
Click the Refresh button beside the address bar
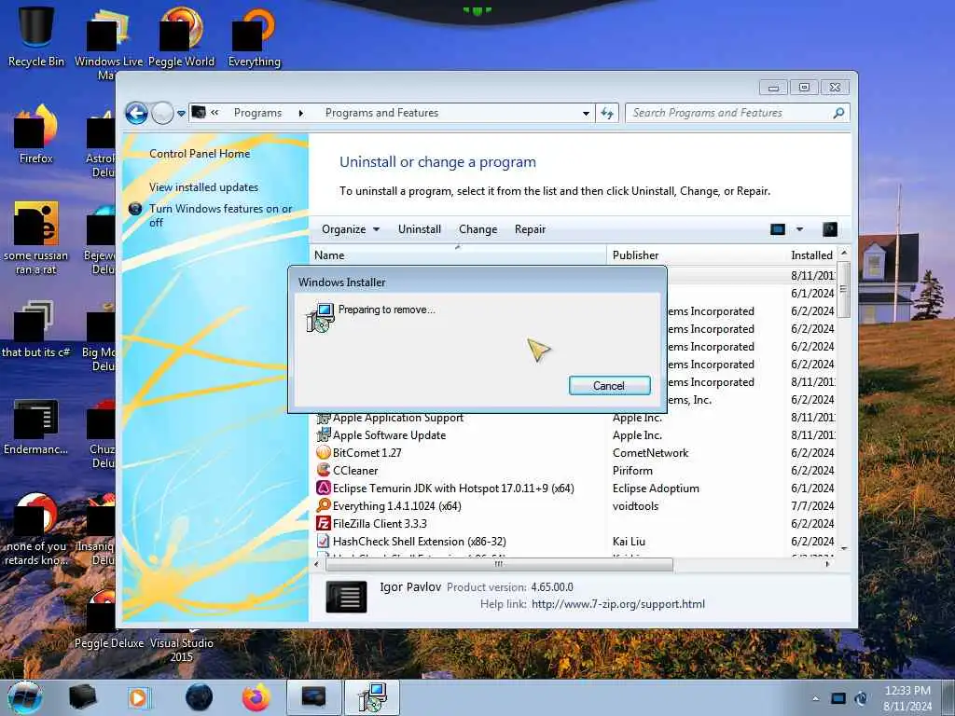pos(607,113)
